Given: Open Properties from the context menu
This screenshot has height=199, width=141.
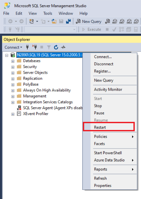Looking at the screenshot, I should coord(110,186).
